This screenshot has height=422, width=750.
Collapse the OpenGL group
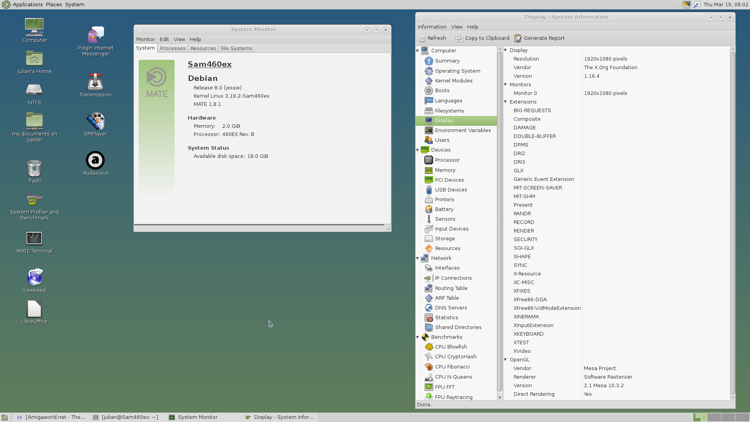pyautogui.click(x=505, y=360)
